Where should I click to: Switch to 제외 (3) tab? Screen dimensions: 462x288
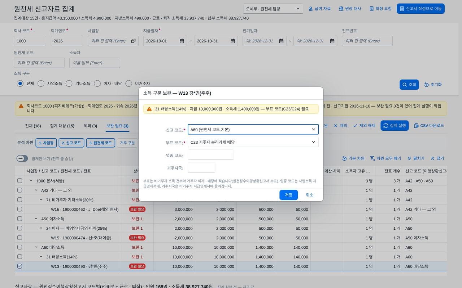90,126
